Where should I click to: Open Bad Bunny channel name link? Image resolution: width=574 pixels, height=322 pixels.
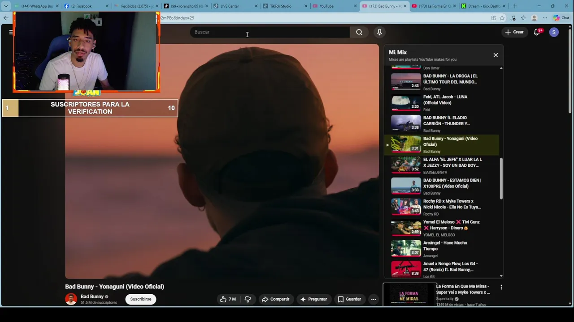(92, 297)
